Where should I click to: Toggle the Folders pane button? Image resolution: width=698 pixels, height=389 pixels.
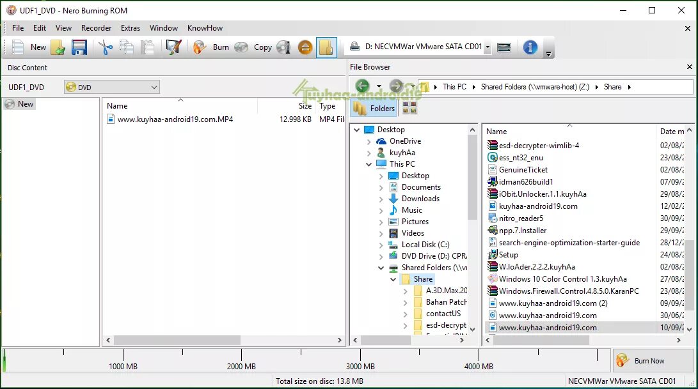tap(374, 108)
